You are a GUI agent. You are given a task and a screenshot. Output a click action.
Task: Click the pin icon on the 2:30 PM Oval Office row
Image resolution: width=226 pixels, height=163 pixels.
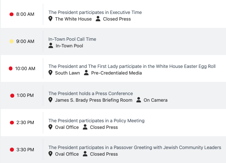tap(51, 127)
